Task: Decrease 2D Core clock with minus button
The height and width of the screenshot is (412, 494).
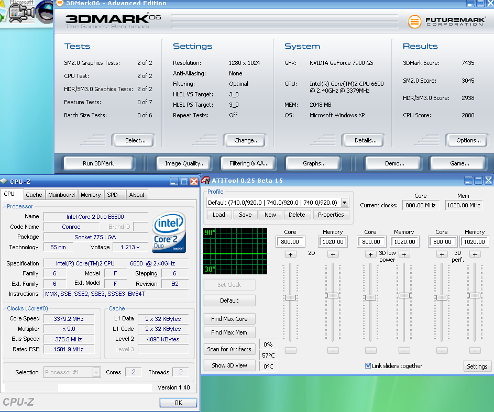Action: tap(290, 350)
